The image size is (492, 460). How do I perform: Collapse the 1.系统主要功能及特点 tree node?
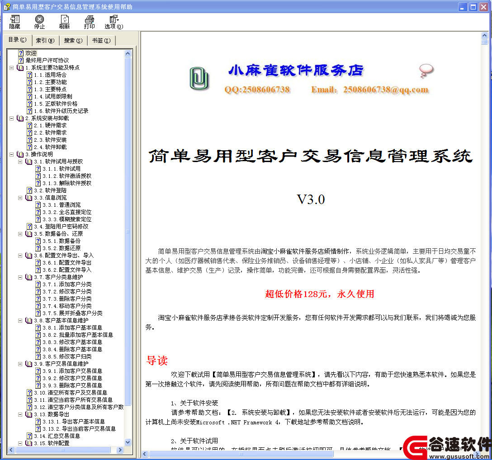[x=12, y=68]
